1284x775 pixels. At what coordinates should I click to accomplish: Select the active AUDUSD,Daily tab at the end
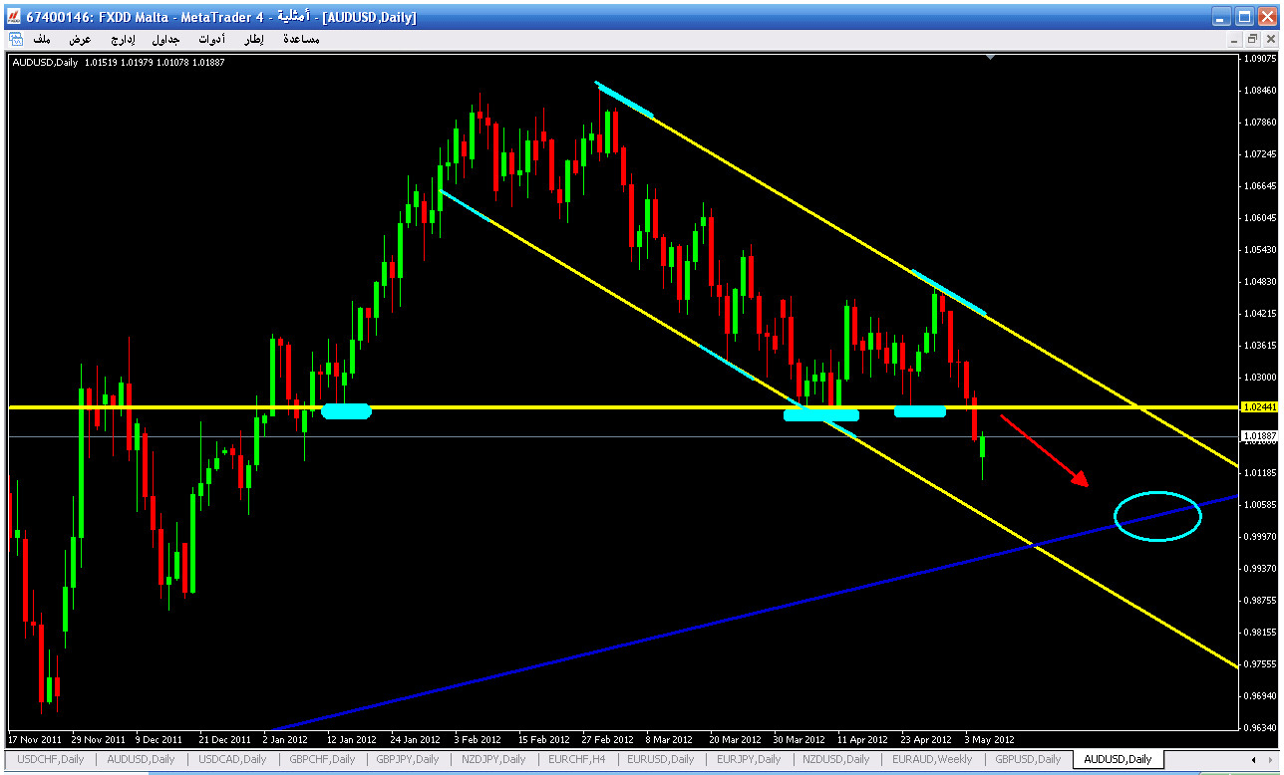[x=1118, y=759]
